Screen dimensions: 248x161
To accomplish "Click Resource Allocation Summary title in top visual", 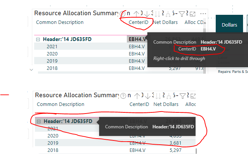I will click(76, 13).
